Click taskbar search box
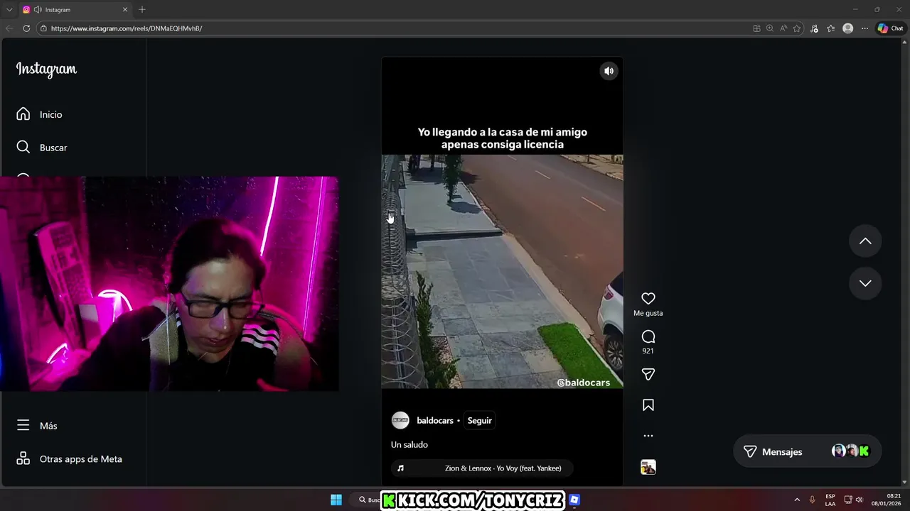The width and height of the screenshot is (910, 511). [368, 500]
